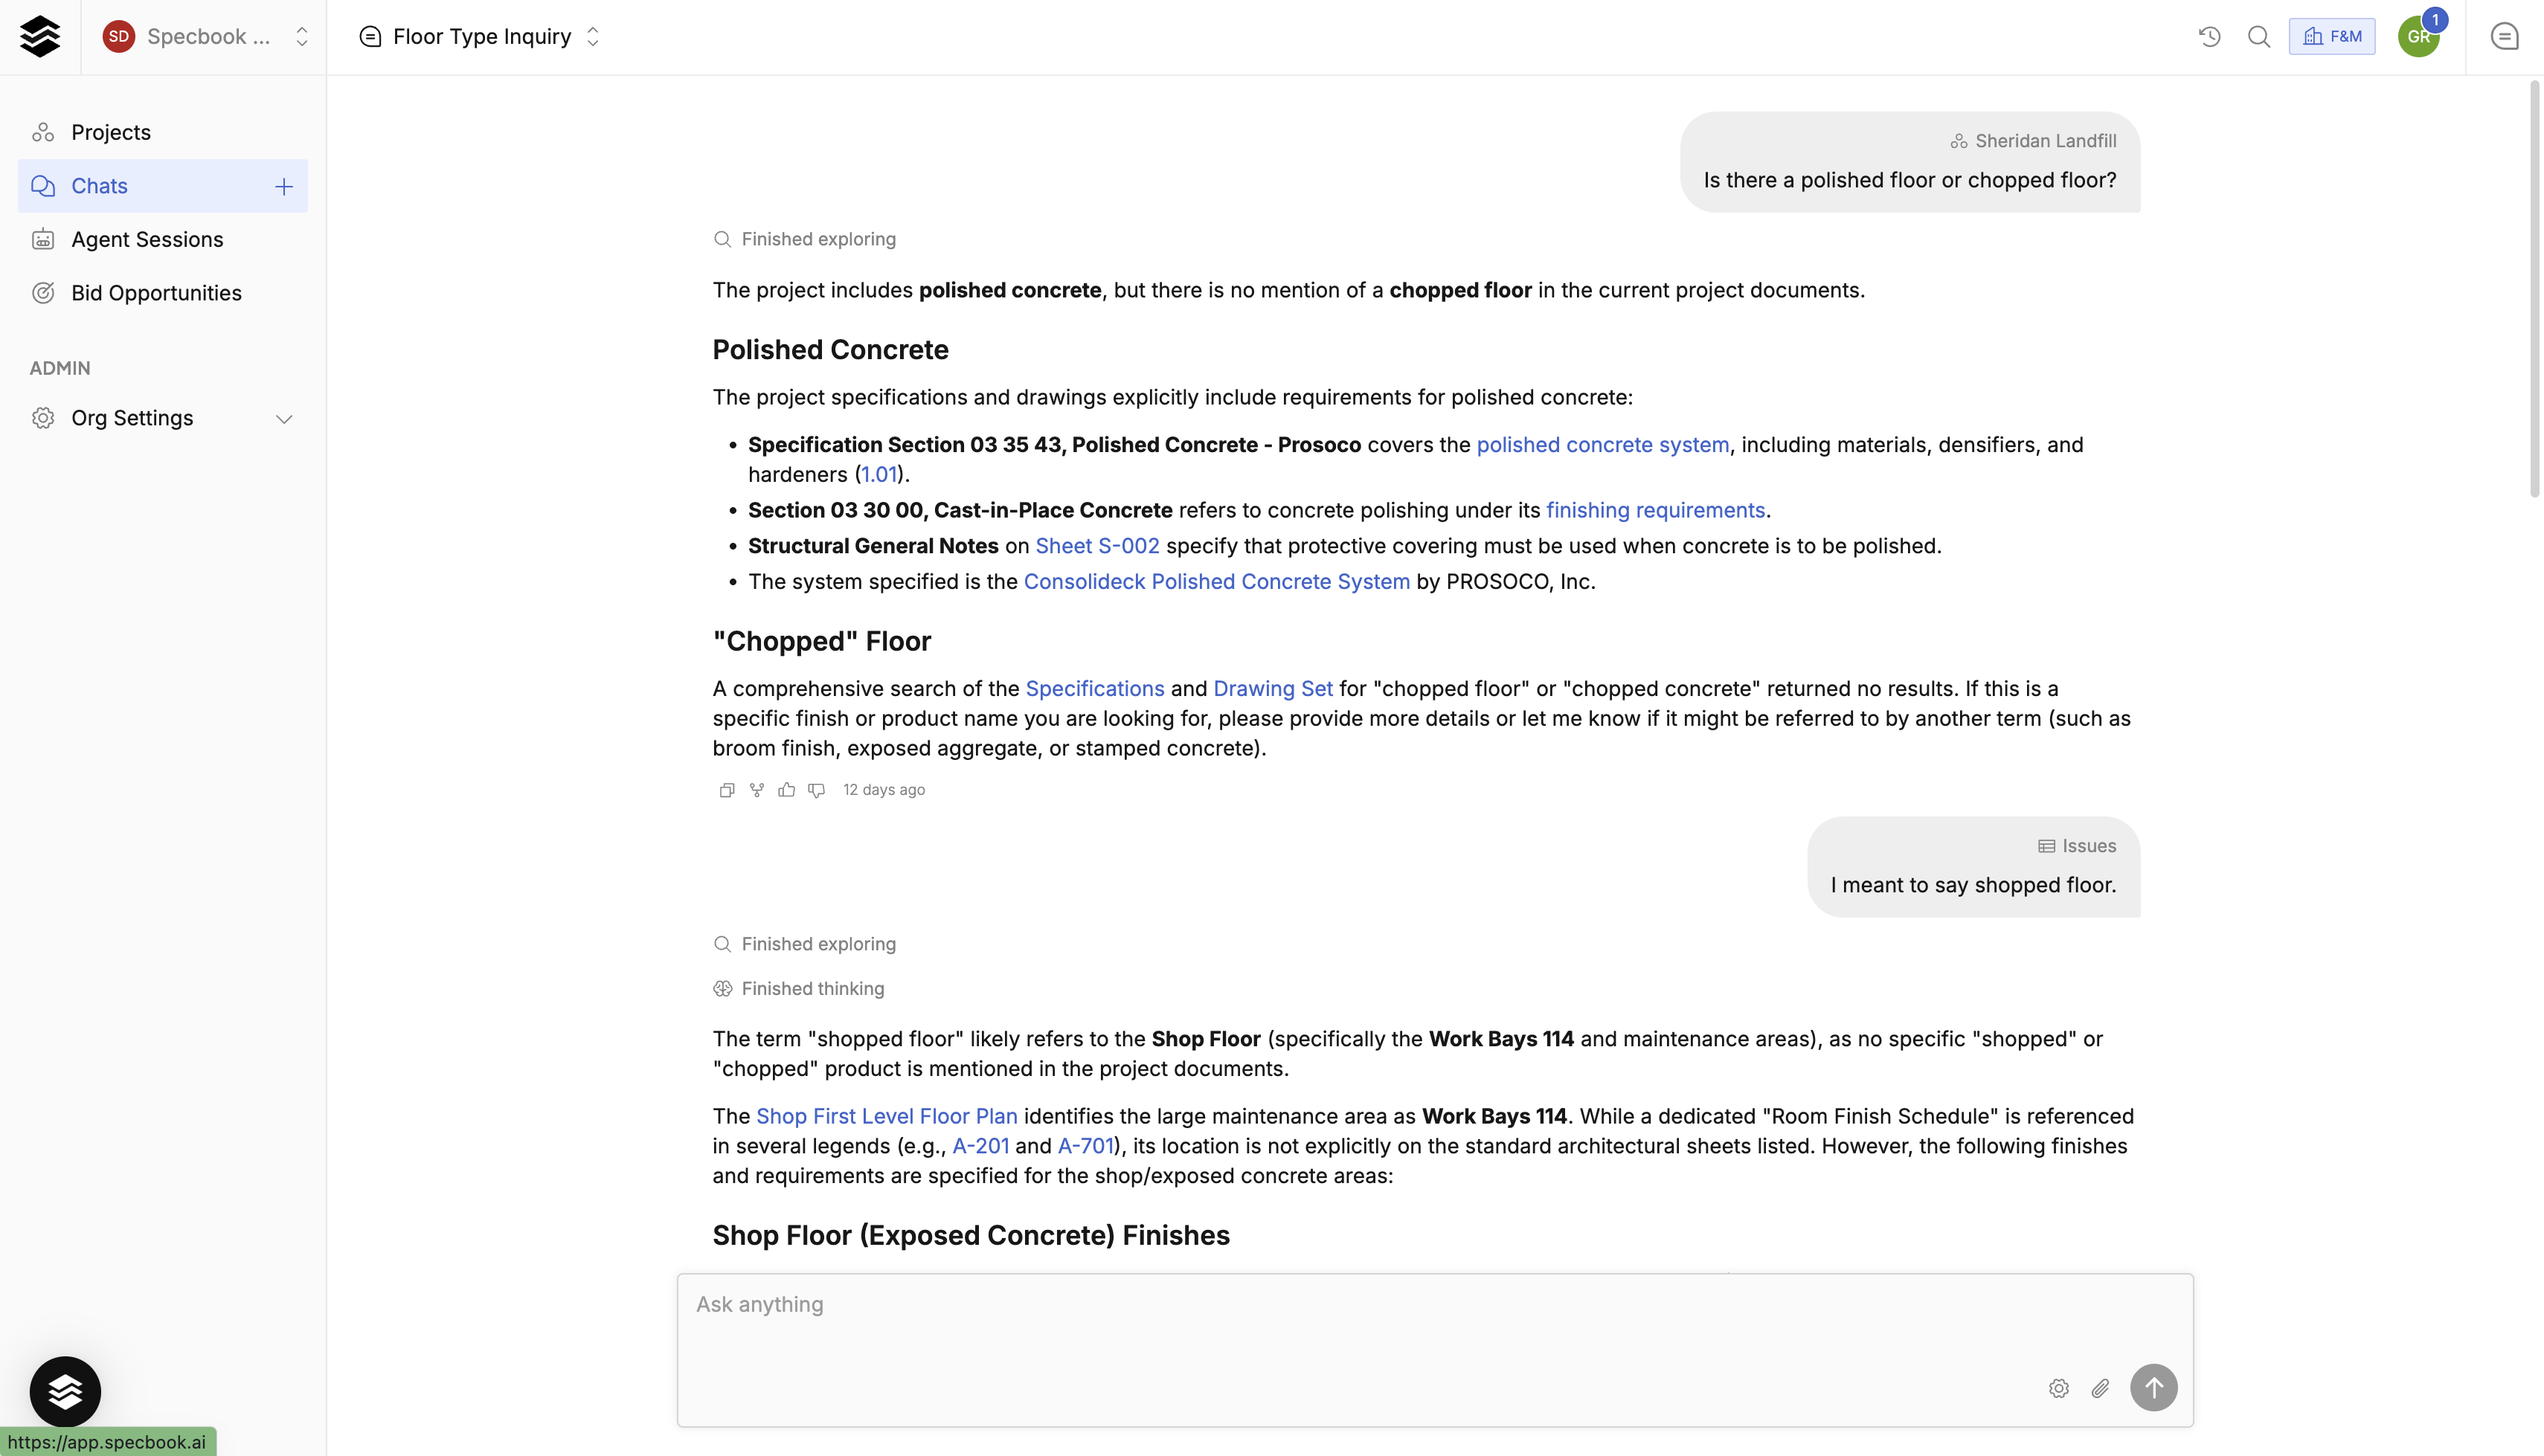Expand the Org Settings chevron
The image size is (2544, 1456).
pos(284,419)
